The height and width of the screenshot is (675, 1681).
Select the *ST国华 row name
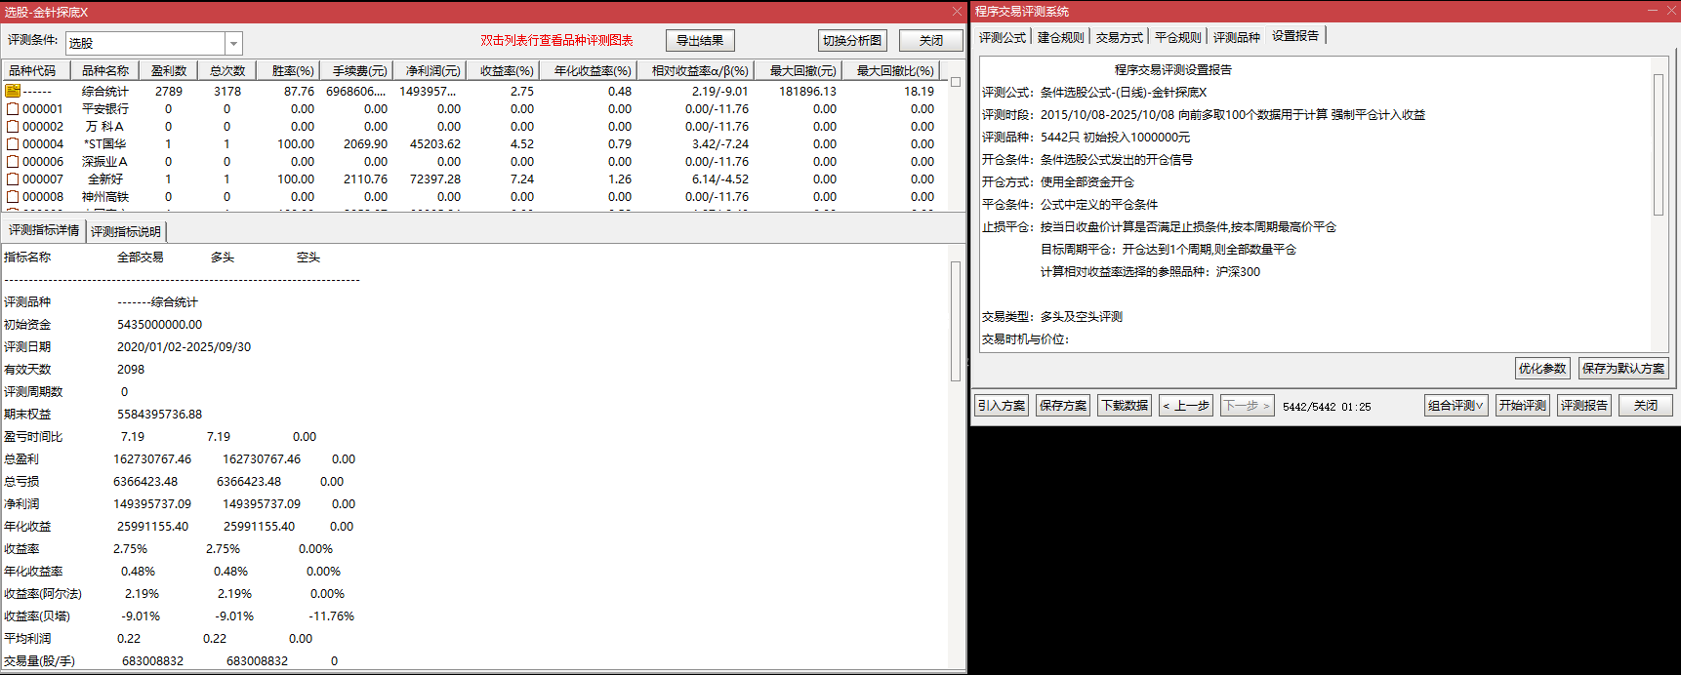point(105,144)
